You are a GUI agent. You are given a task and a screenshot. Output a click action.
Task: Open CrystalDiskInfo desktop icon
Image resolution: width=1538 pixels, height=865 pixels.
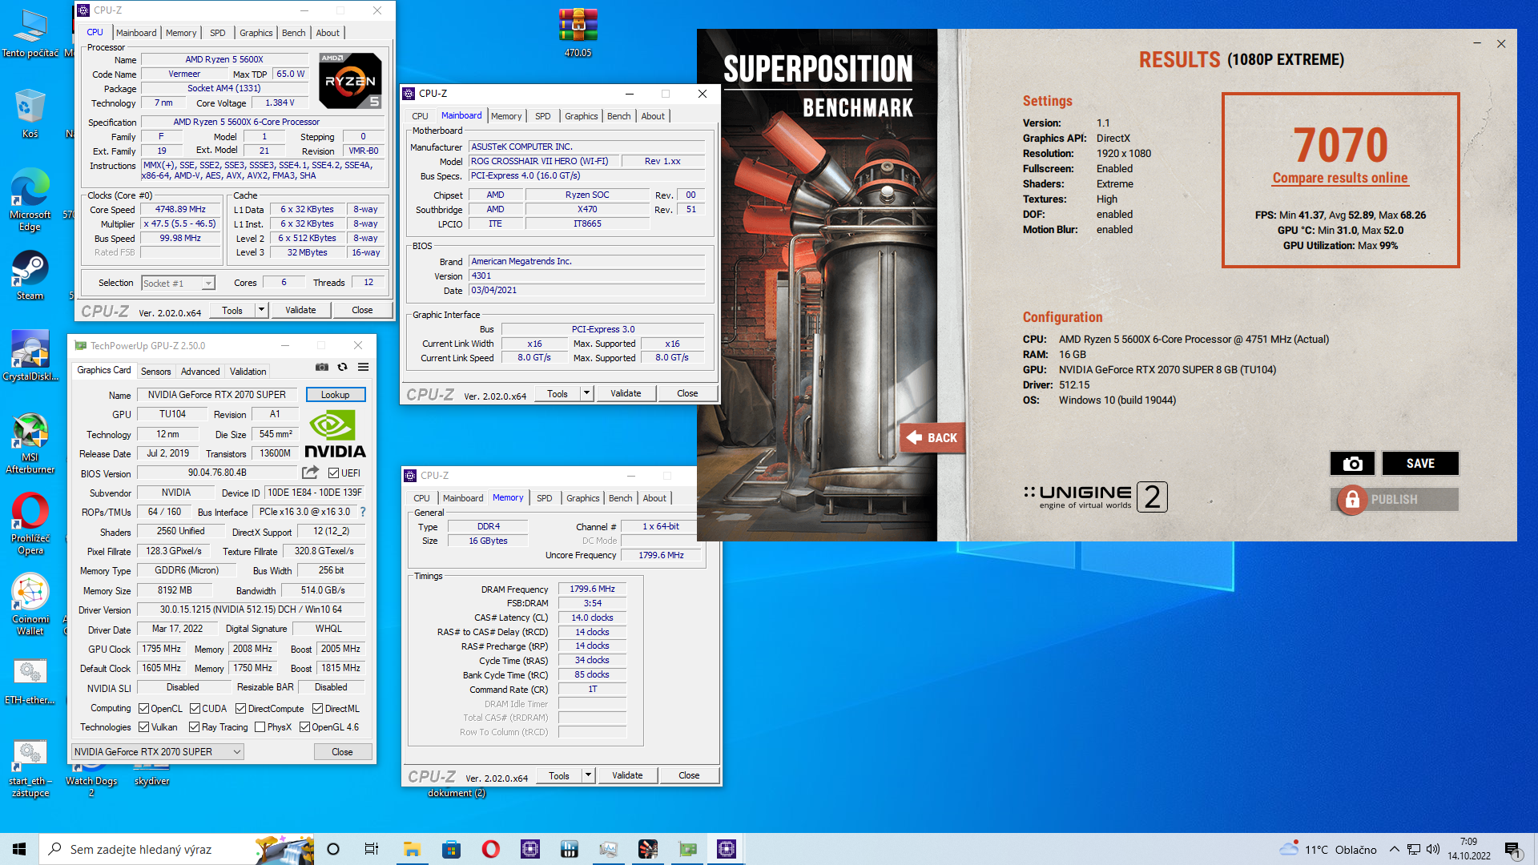30,356
